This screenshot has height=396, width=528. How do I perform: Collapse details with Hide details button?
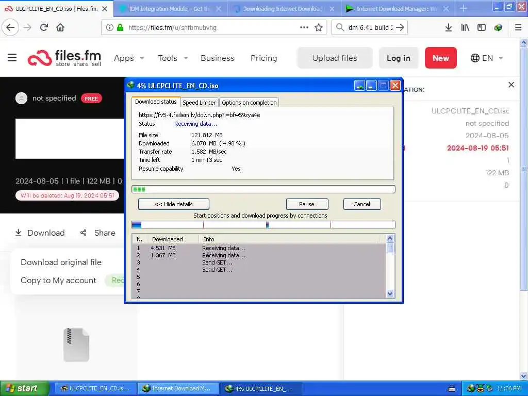(174, 204)
